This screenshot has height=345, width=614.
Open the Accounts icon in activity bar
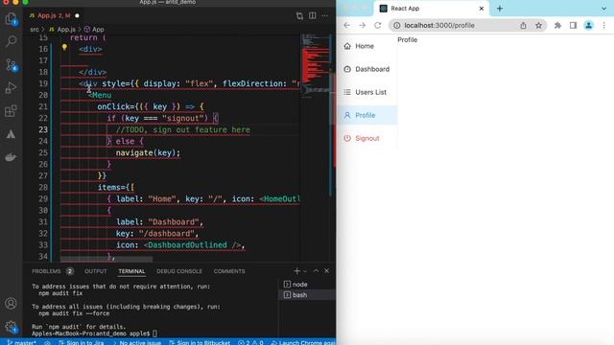[x=11, y=303]
